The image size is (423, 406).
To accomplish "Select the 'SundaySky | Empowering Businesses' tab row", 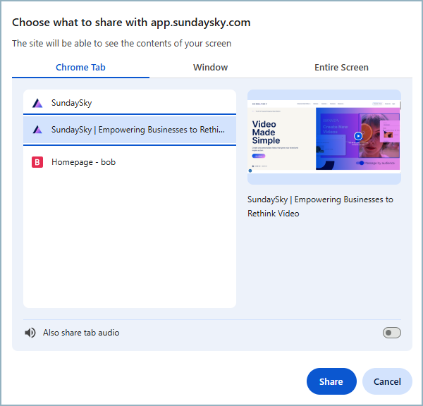I will pyautogui.click(x=130, y=130).
